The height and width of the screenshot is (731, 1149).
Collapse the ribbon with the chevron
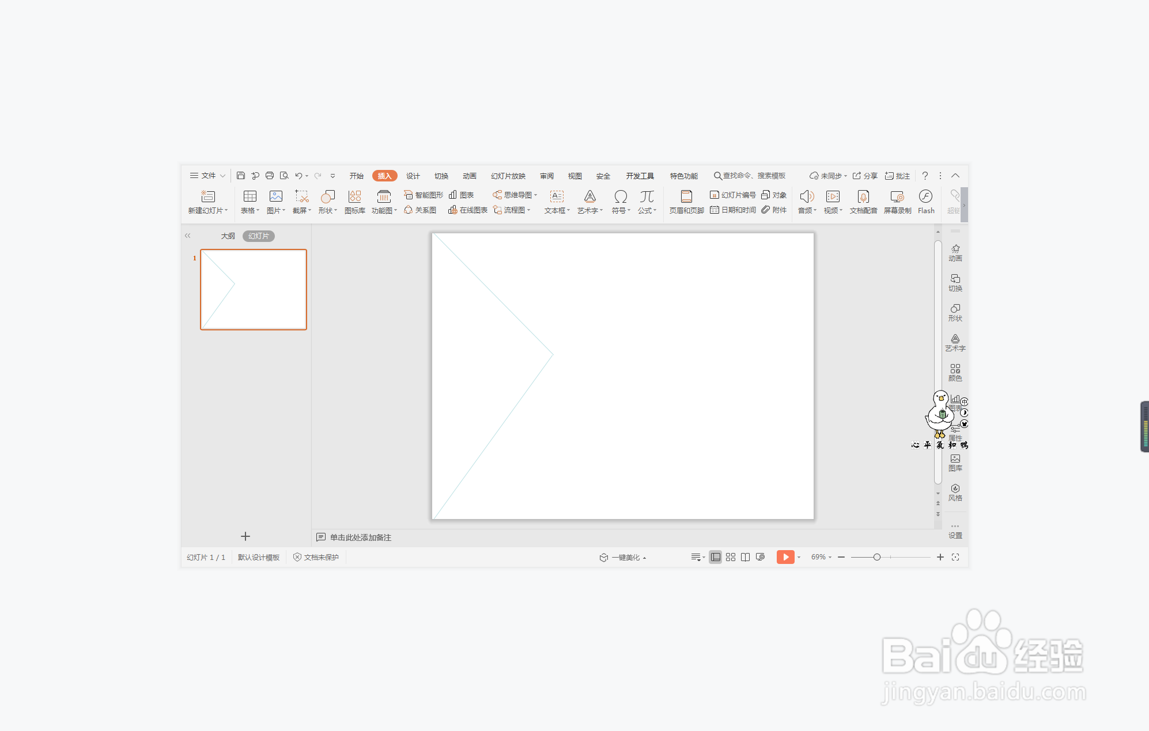pyautogui.click(x=955, y=176)
